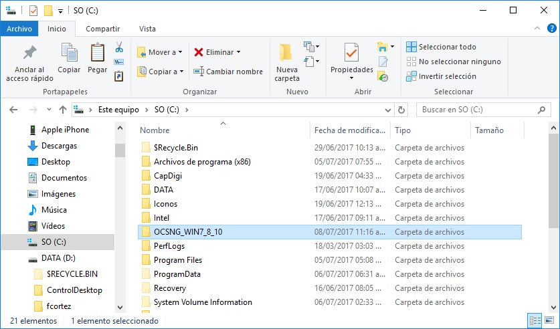Go up one folder level arrow
560x329 pixels.
click(63, 110)
